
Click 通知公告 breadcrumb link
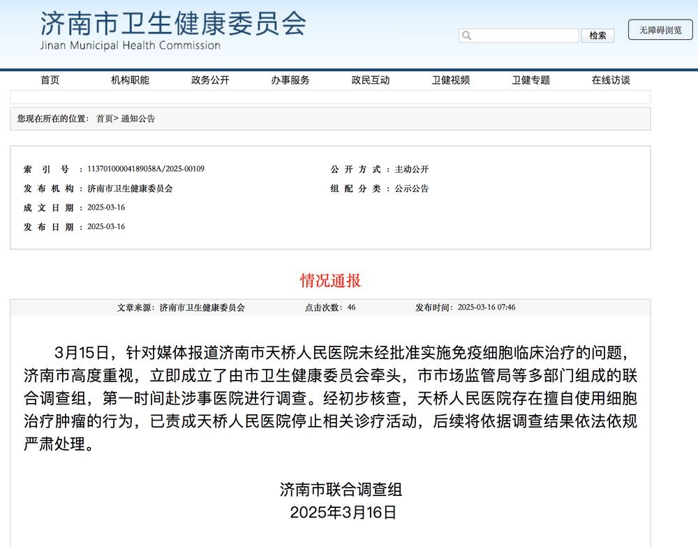point(138,119)
